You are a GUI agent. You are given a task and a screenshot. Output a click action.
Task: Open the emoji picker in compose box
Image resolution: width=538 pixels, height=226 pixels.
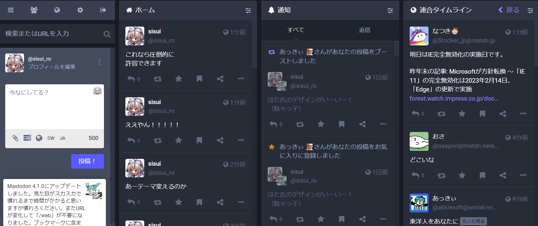(x=97, y=91)
